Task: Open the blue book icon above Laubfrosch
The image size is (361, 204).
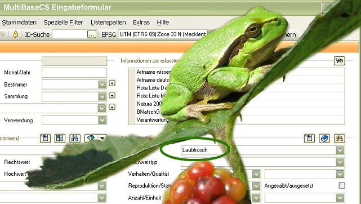Action: click(324, 139)
